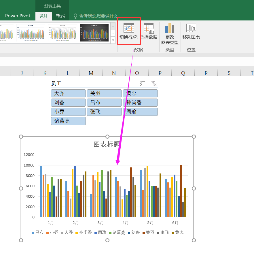The width and height of the screenshot is (254, 253).
Task: Click the 吕布 legend color swatch
Action: pyautogui.click(x=33, y=233)
